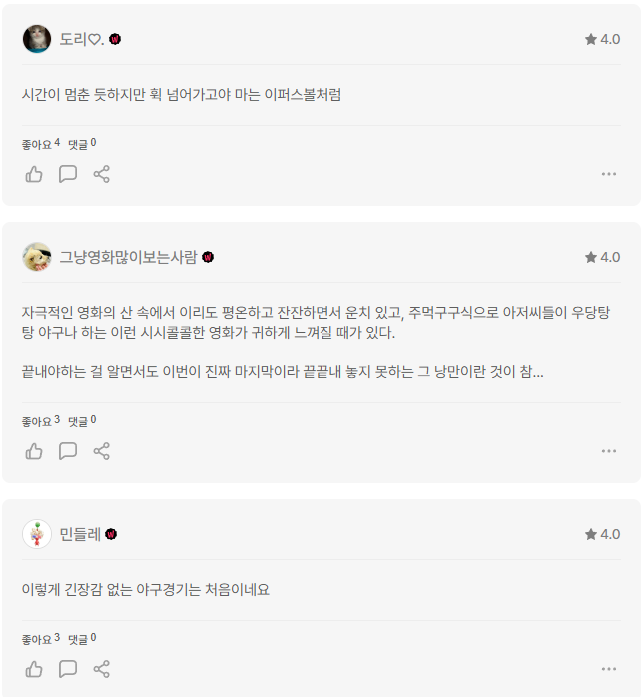Open more options for 도리♡'s review
Screen dimensions: 644x697
click(609, 174)
